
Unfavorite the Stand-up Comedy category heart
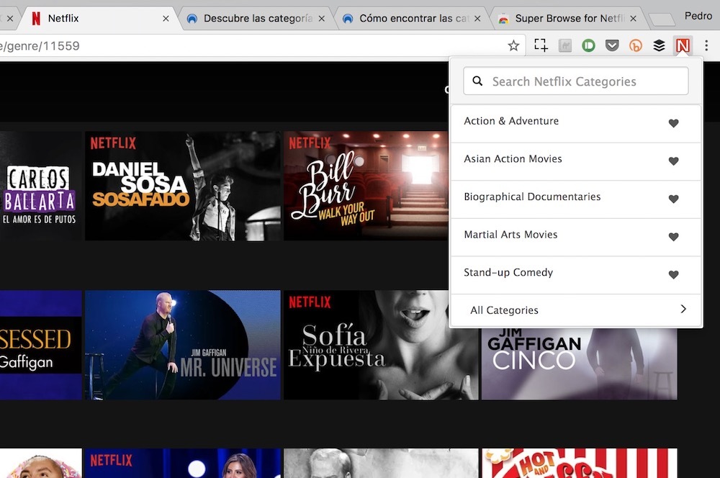coord(673,274)
